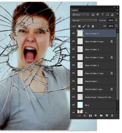Filter for adjustment layers icon
Viewport: 122px width, 133px height.
(98, 15)
